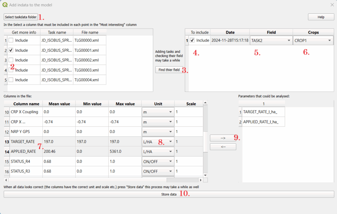Click the left arrow remove-parameter button
This screenshot has width=337, height=214.
click(223, 147)
